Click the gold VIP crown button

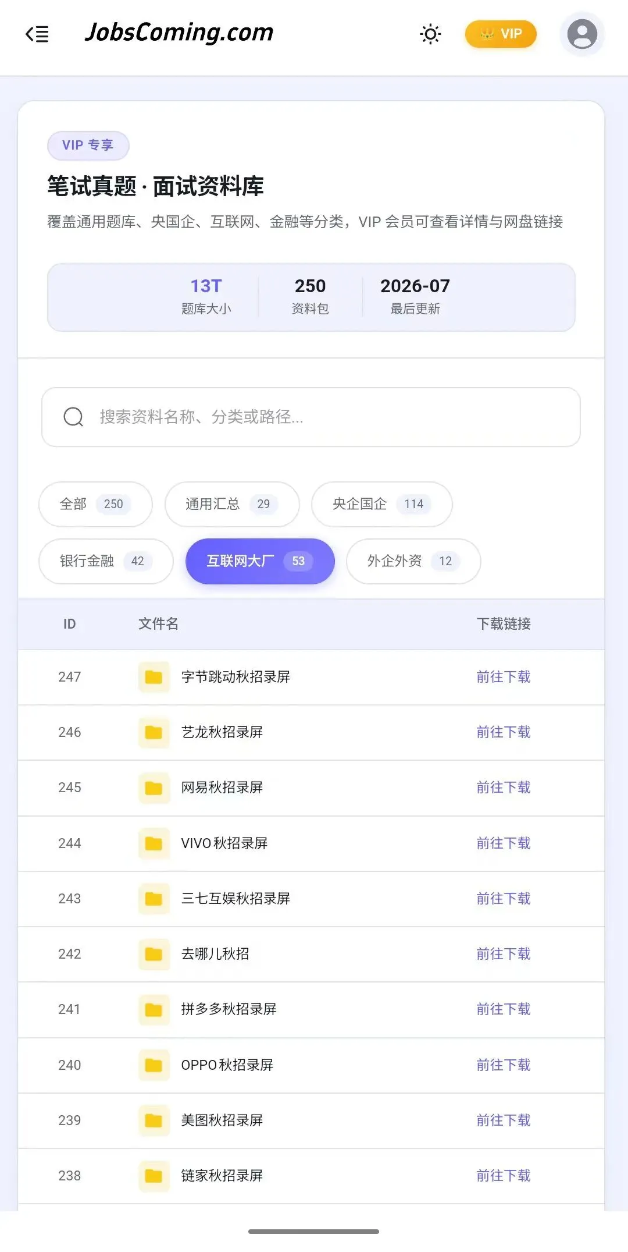(501, 34)
